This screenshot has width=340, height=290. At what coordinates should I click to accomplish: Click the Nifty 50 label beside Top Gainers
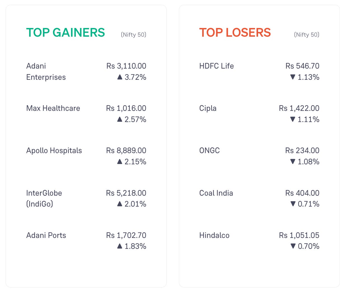(134, 35)
